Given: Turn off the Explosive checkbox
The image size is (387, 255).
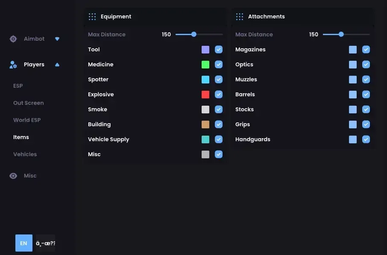Looking at the screenshot, I should tap(219, 95).
